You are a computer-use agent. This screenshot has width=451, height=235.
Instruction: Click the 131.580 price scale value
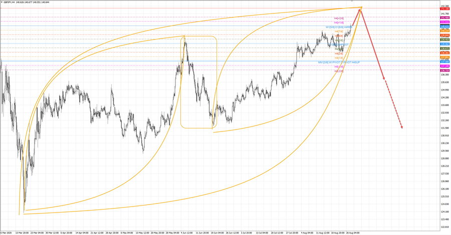pyautogui.click(x=445, y=128)
